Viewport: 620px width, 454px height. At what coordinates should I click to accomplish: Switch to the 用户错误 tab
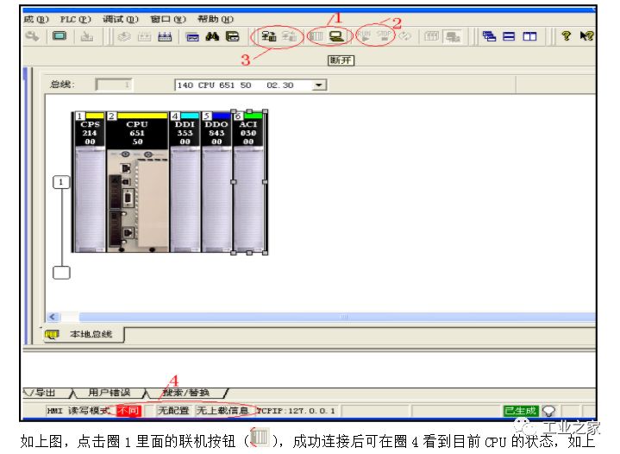[x=110, y=393]
